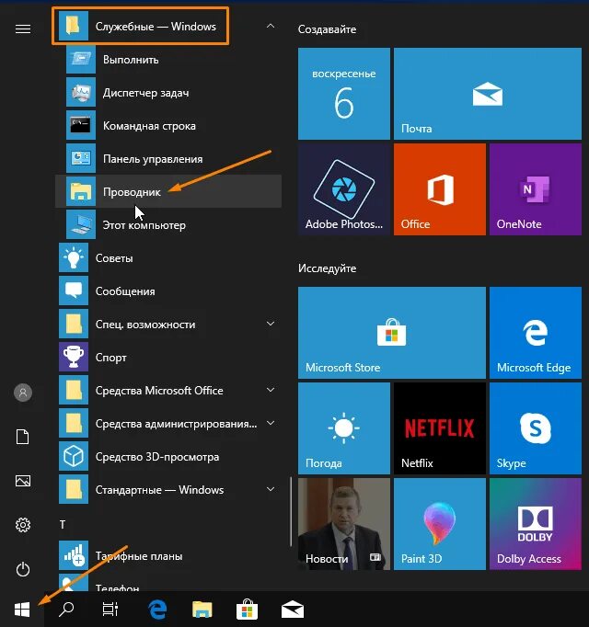Launch Выполнить from the app list

pyautogui.click(x=168, y=60)
